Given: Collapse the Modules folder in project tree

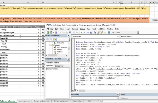Looking at the screenshot, I should [x=50, y=45].
